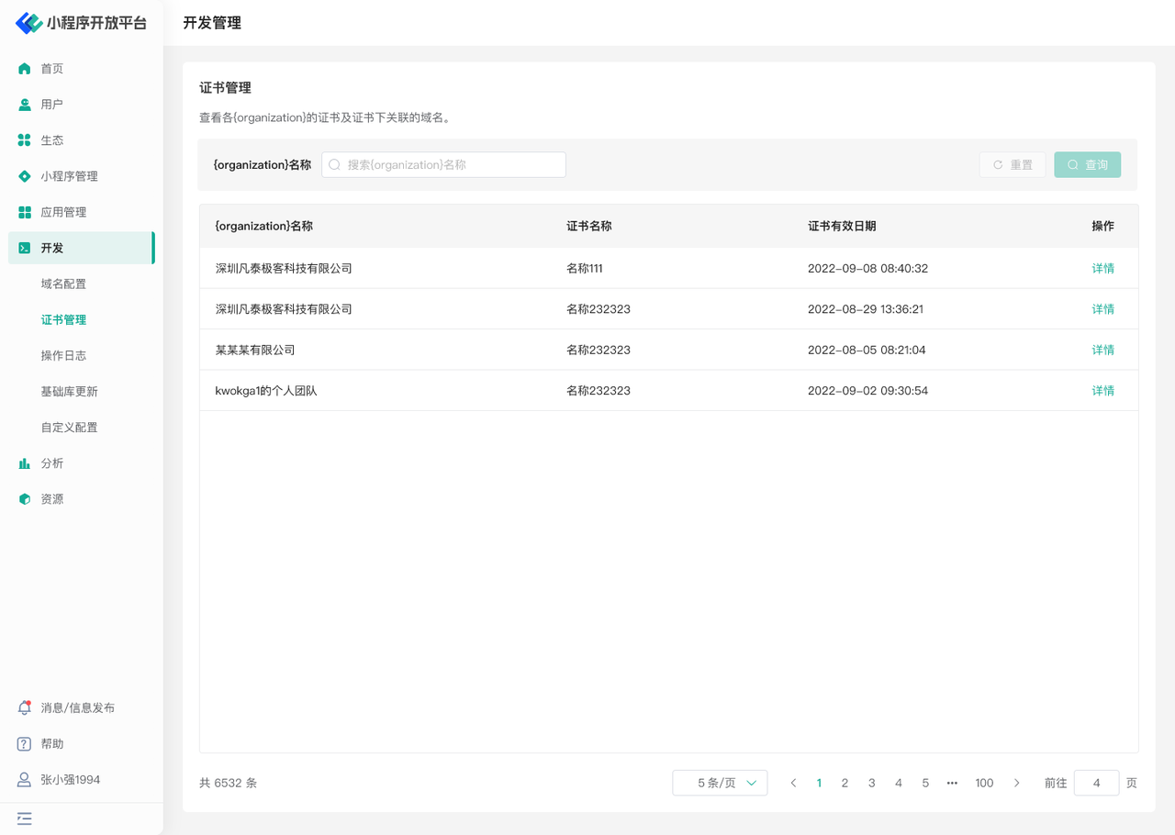The height and width of the screenshot is (835, 1175).
Task: Open the 5条/页 page size dropdown
Action: [720, 783]
